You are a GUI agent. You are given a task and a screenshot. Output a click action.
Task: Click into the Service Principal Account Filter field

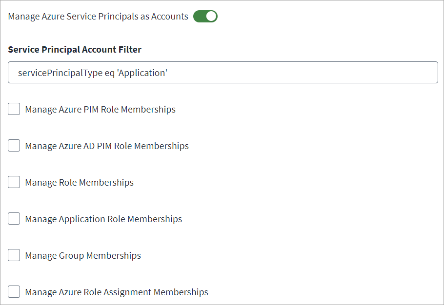pos(222,72)
